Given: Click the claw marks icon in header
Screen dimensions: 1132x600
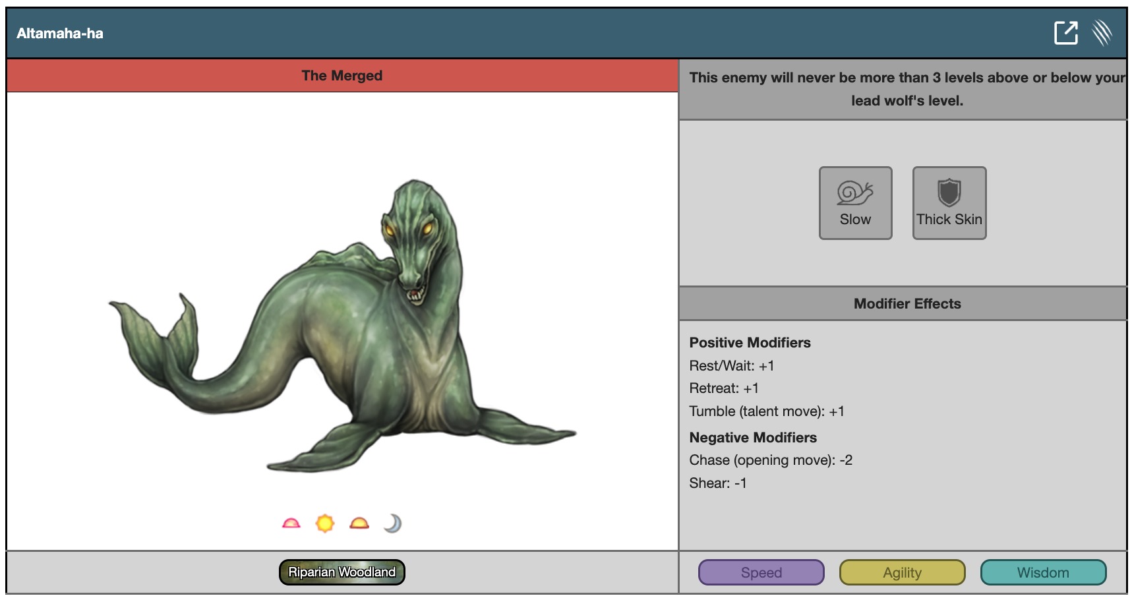Looking at the screenshot, I should click(x=1102, y=33).
